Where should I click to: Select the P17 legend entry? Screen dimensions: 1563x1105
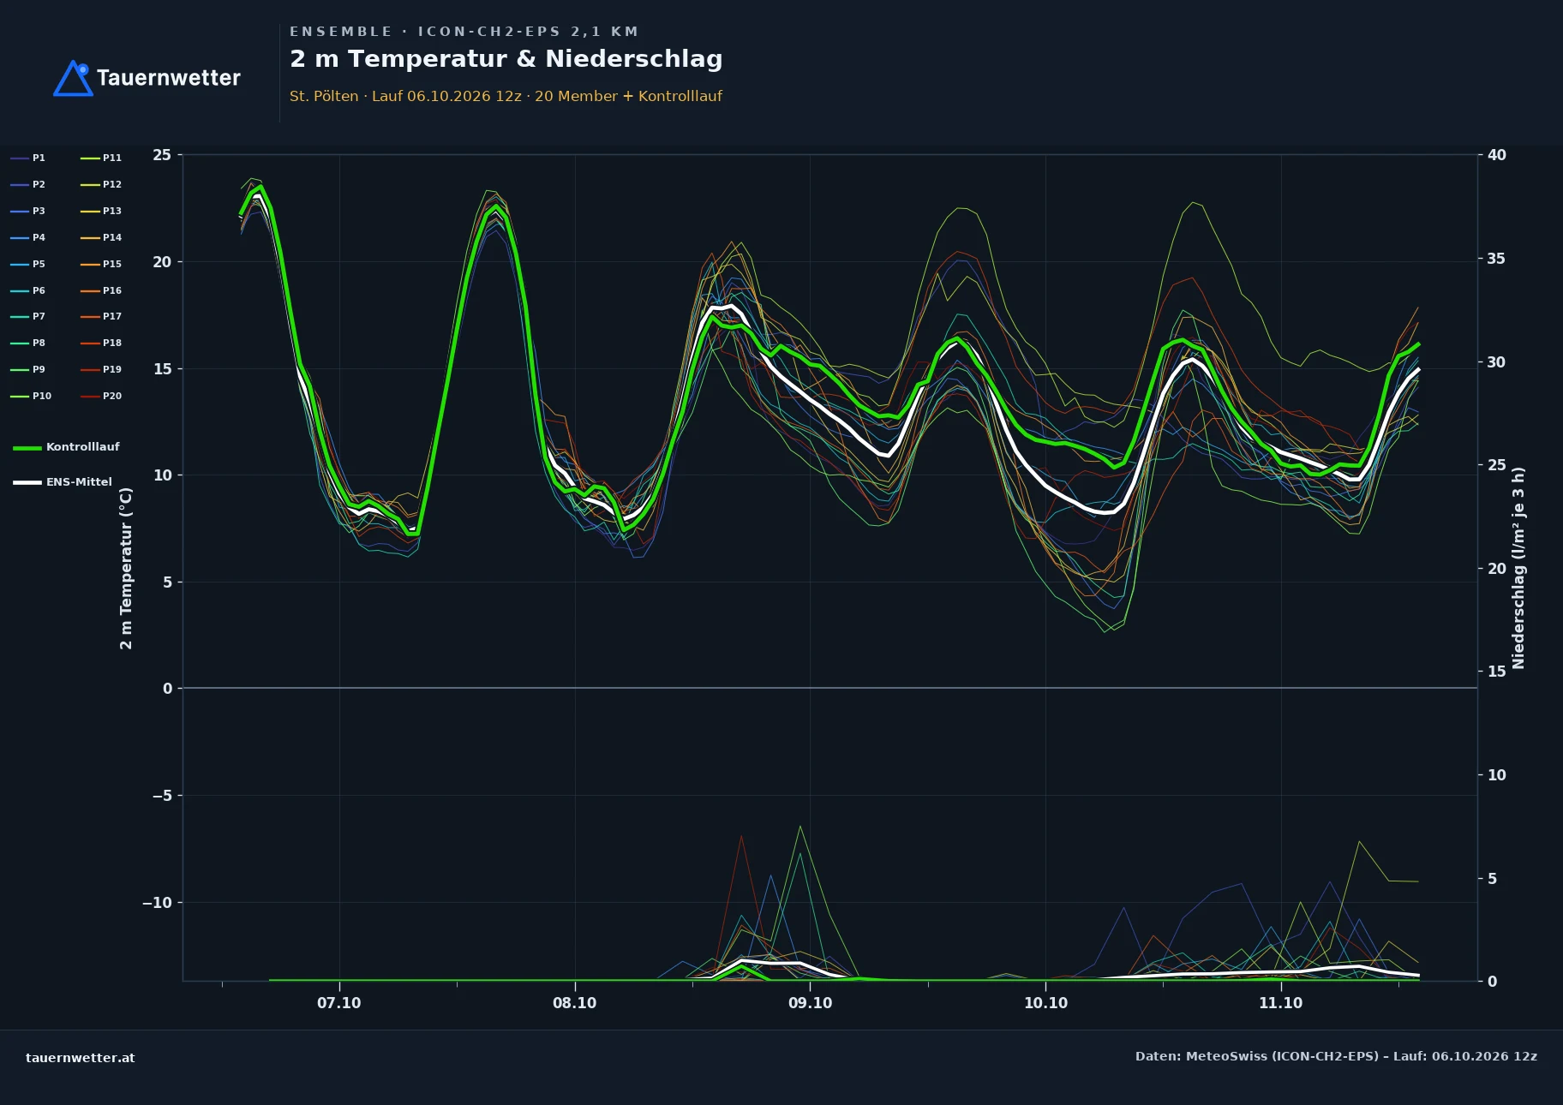point(101,316)
